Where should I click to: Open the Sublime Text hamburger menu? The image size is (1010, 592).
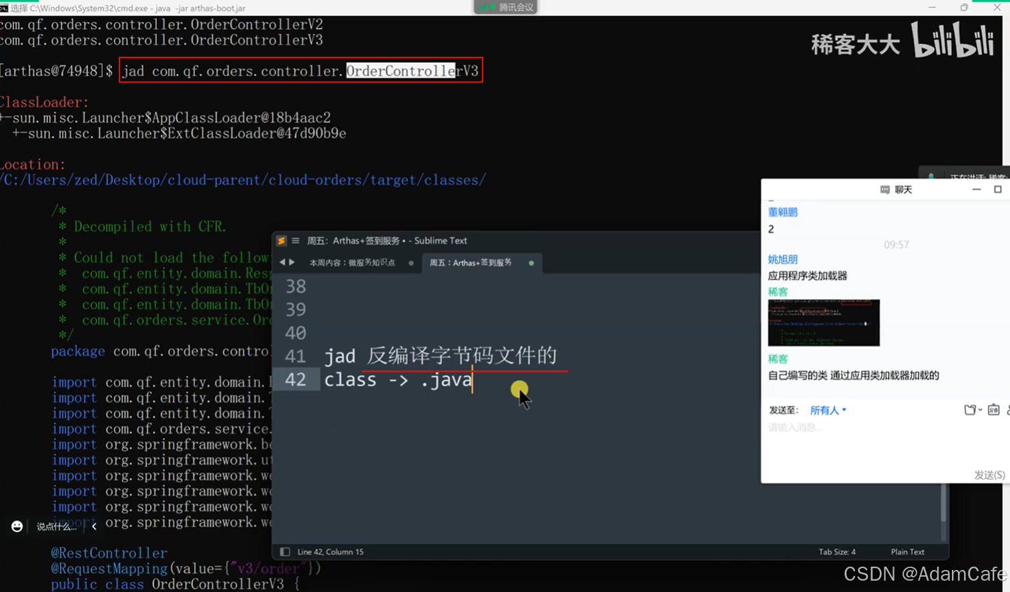point(296,241)
